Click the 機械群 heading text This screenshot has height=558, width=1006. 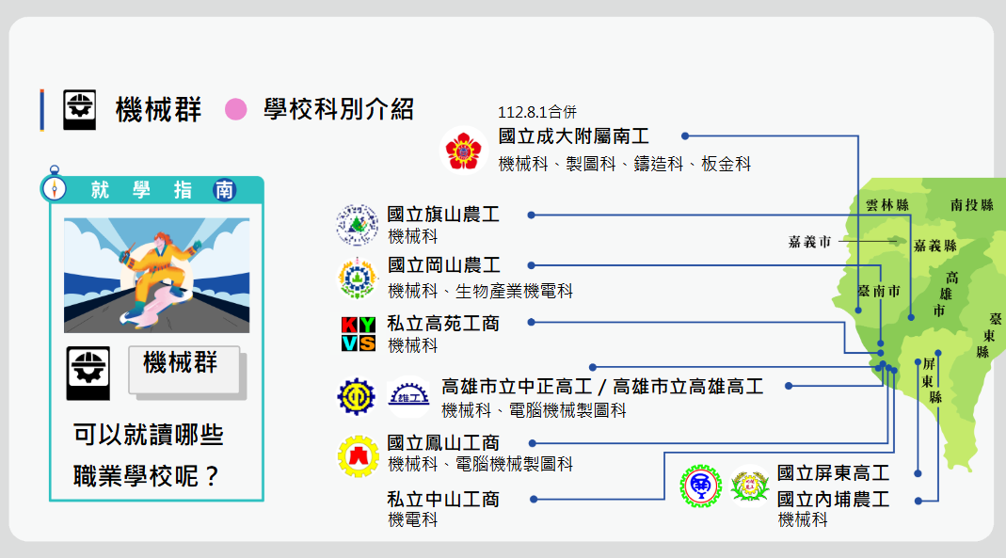158,110
